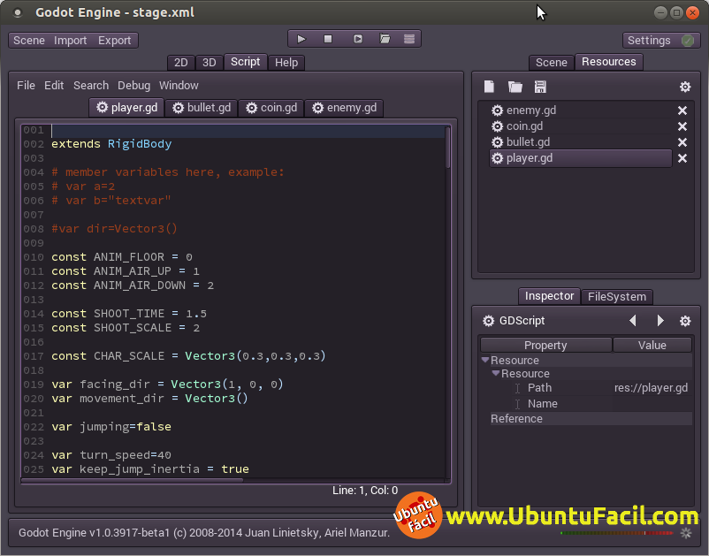Viewport: 709px width, 556px height.
Task: Open the 2D editor view
Action: tap(181, 63)
